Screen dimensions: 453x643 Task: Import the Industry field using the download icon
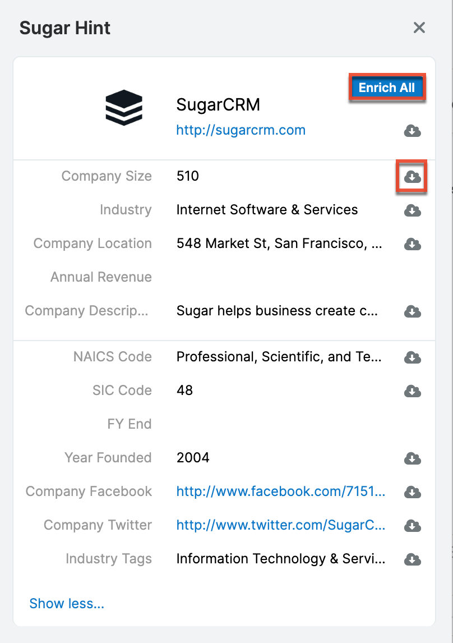tap(412, 210)
